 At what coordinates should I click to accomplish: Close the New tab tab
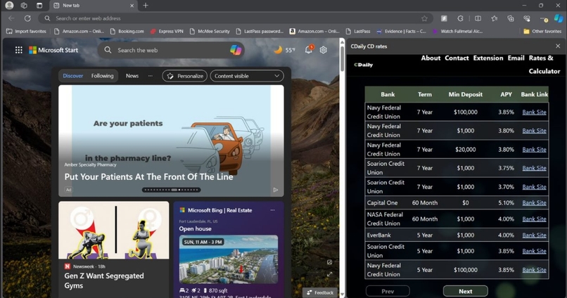pos(132,6)
